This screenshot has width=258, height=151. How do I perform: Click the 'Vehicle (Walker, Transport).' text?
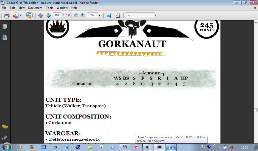[x=76, y=106]
